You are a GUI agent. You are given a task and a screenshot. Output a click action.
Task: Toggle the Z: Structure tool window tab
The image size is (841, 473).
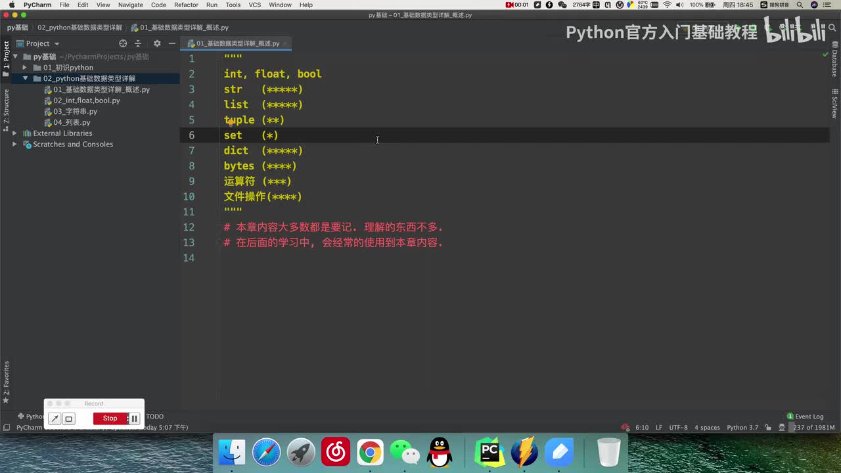(6, 110)
